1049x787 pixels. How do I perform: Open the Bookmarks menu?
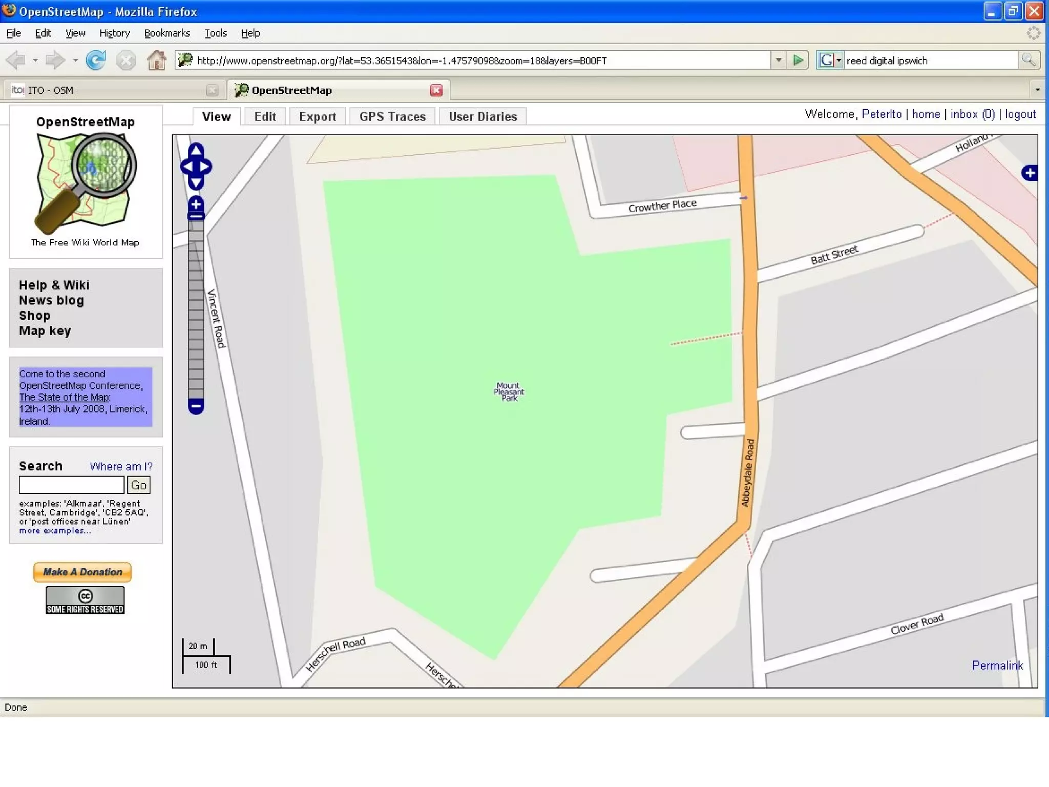click(167, 33)
